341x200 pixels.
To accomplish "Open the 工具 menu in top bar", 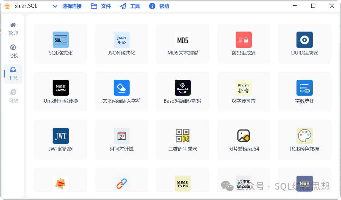I will tap(130, 6).
